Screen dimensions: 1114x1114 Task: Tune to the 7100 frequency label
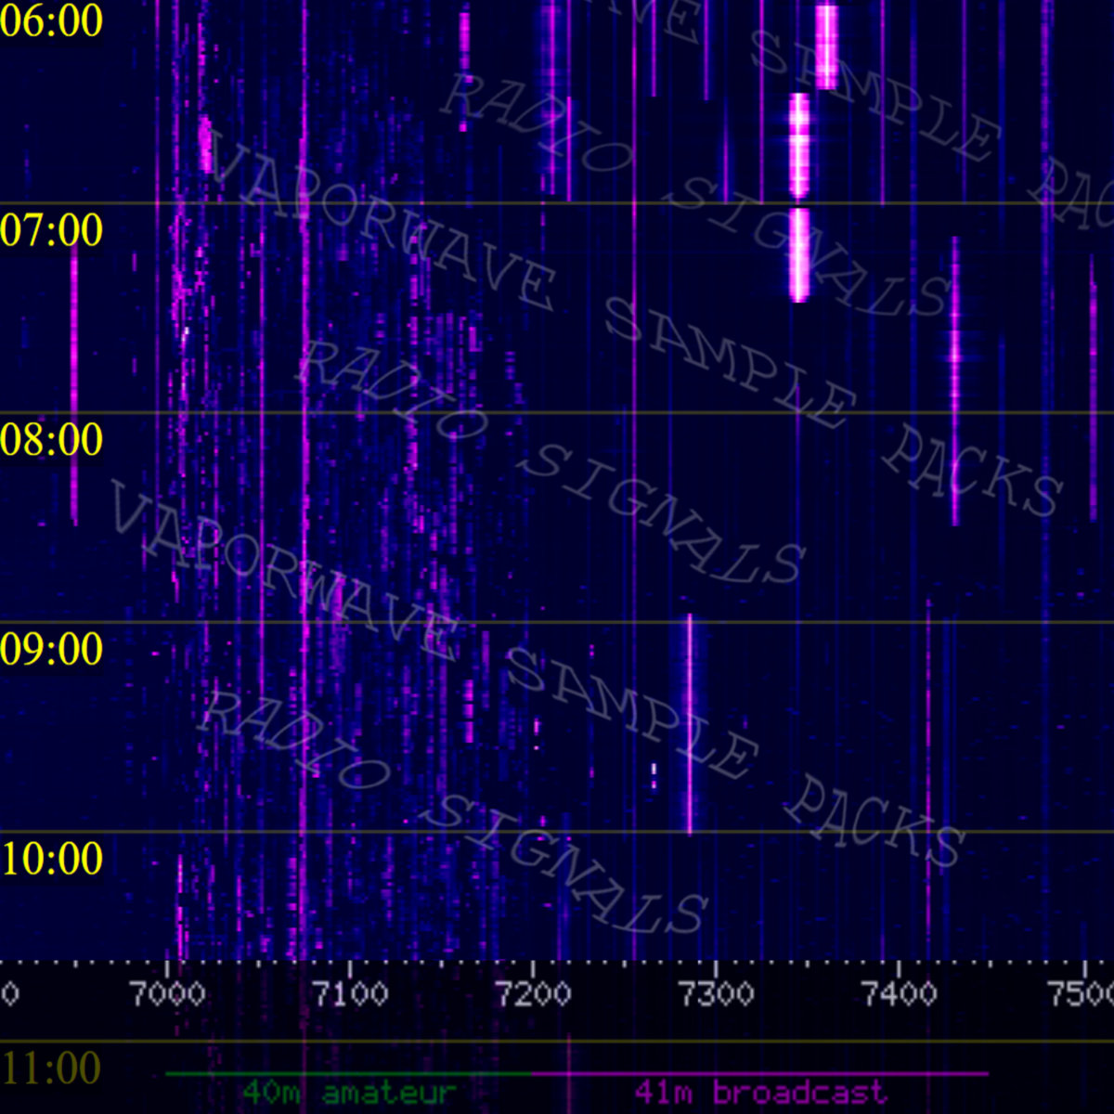click(x=351, y=995)
